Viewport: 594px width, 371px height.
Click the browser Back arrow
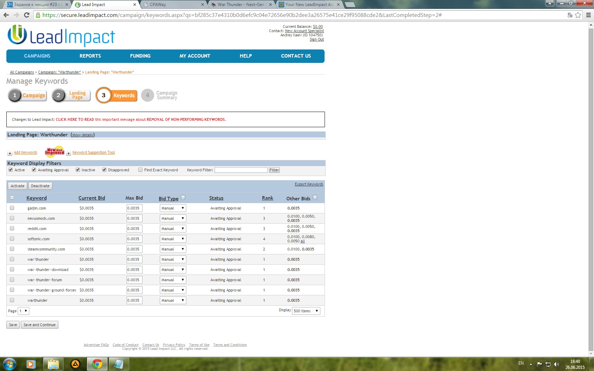click(6, 15)
